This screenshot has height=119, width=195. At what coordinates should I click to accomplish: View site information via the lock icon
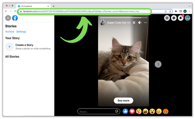pyautogui.click(x=21, y=11)
